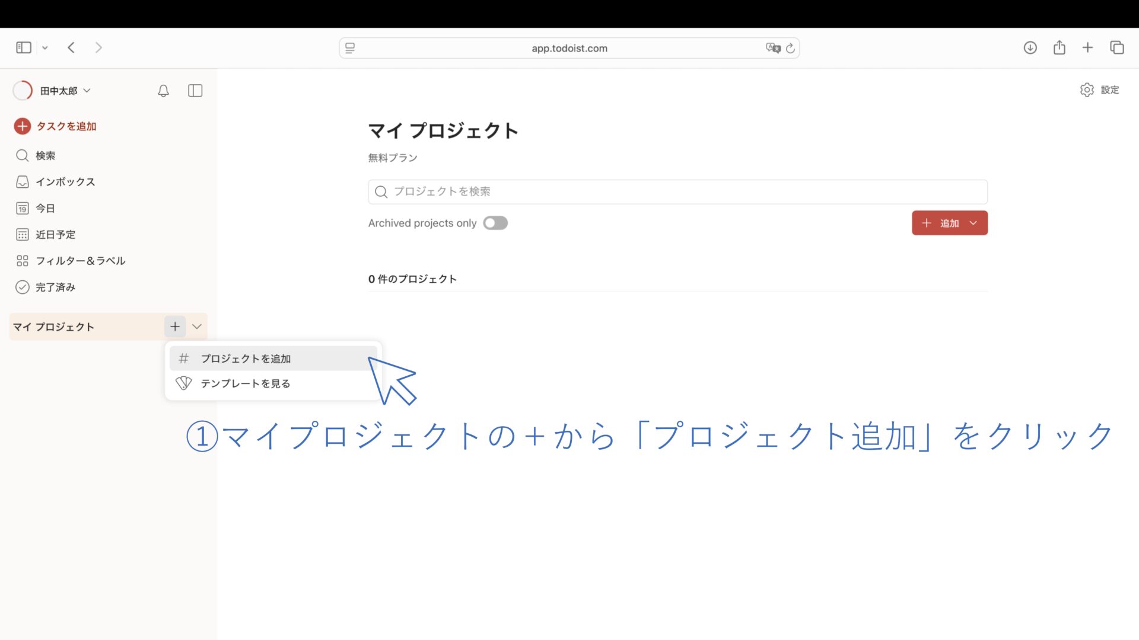Open フィルター＆ラベル view
Image resolution: width=1139 pixels, height=640 pixels.
tap(80, 261)
